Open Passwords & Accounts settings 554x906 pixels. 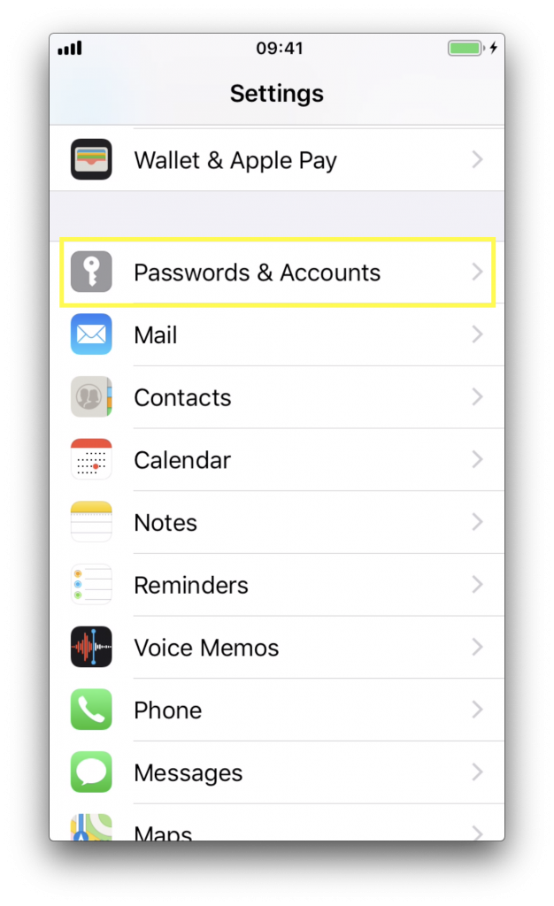pos(277,272)
